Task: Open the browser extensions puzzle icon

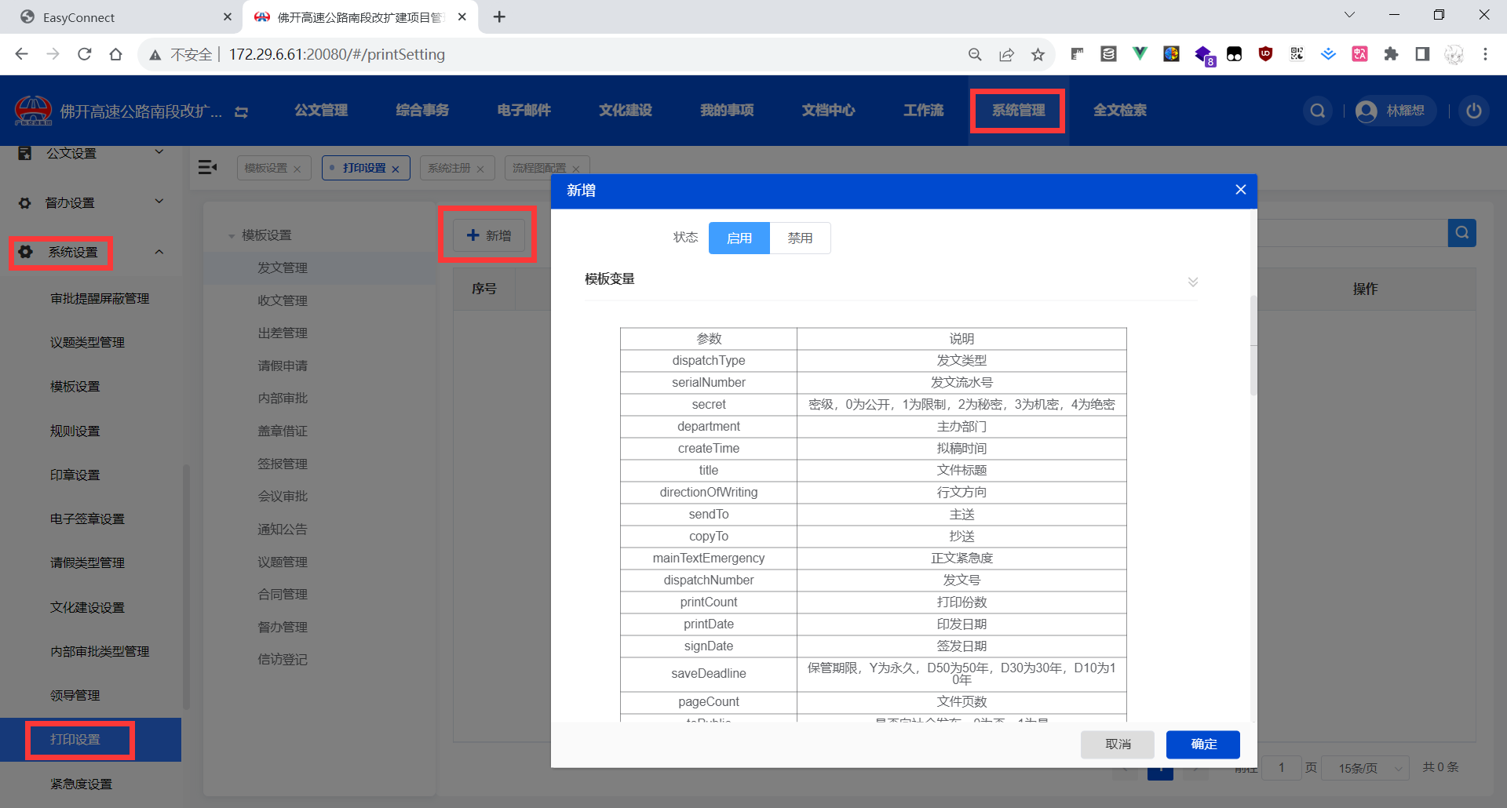Action: coord(1391,54)
